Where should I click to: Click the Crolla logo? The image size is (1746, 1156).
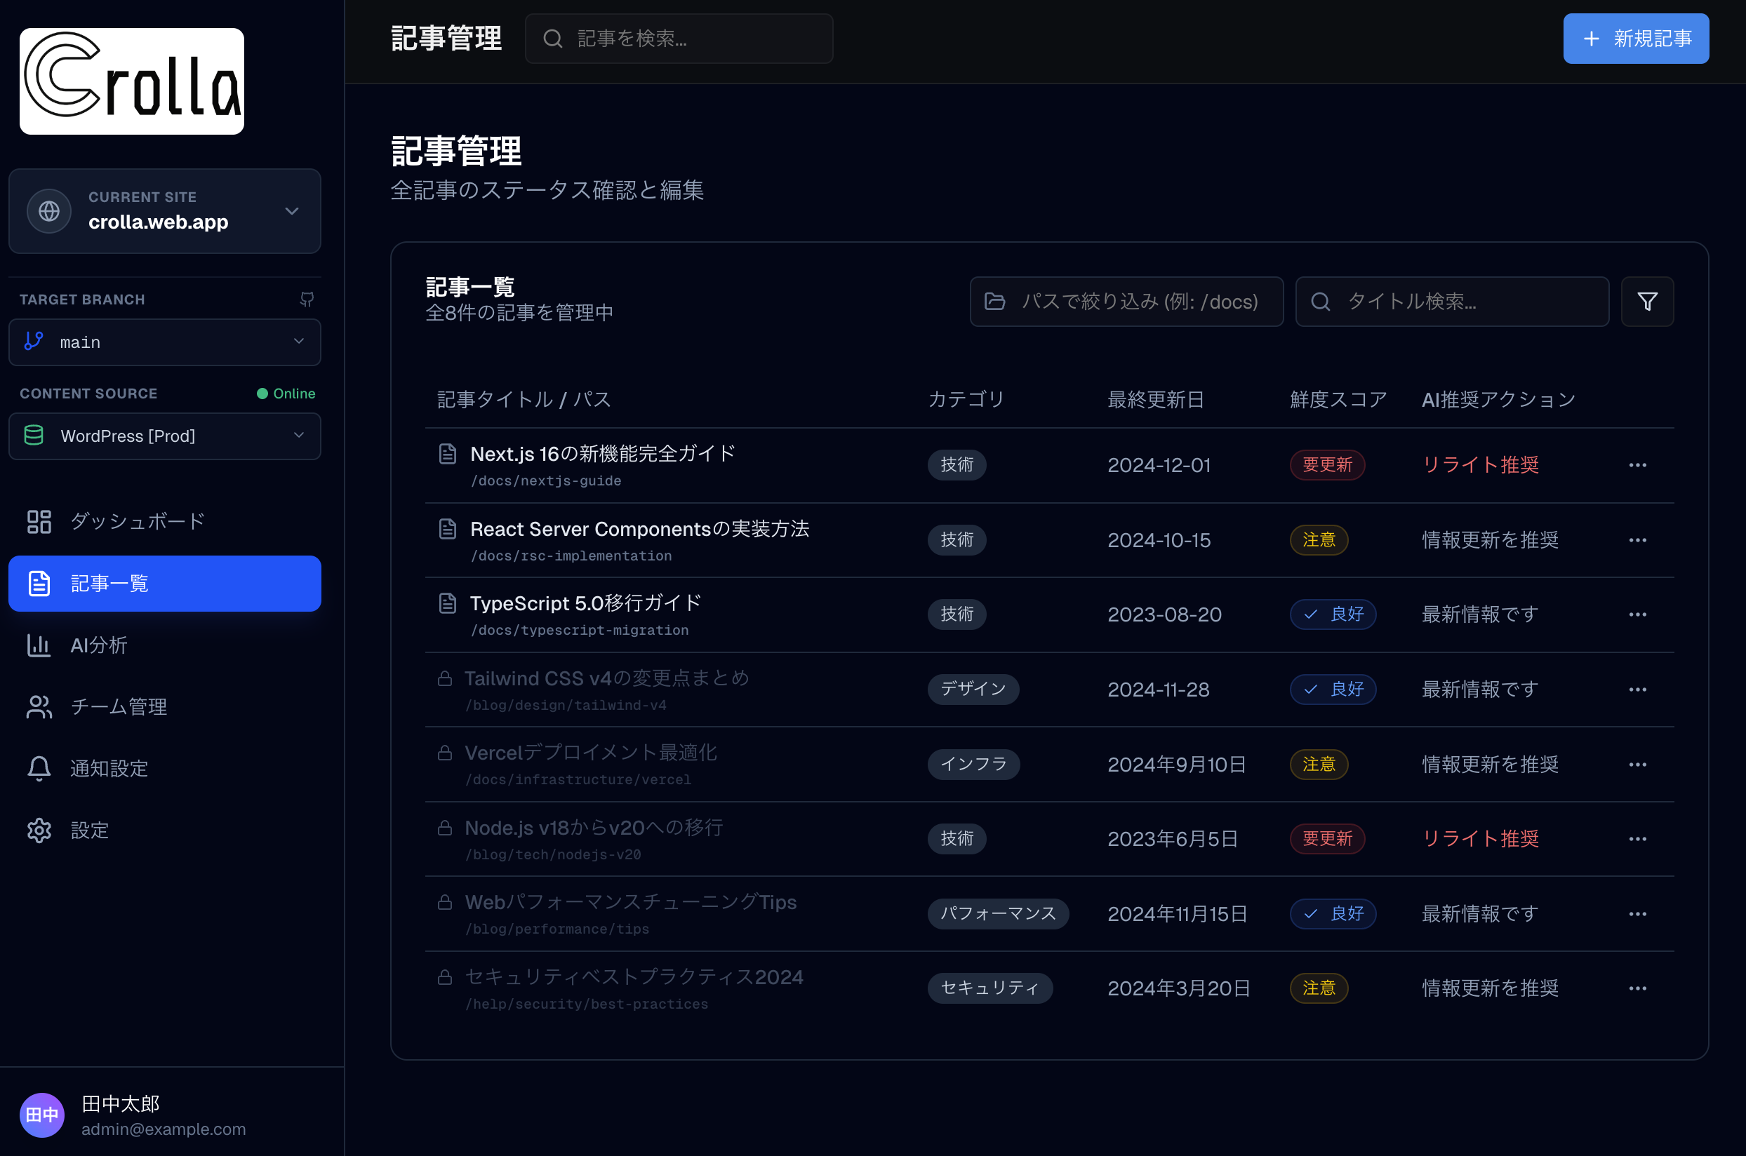(132, 81)
